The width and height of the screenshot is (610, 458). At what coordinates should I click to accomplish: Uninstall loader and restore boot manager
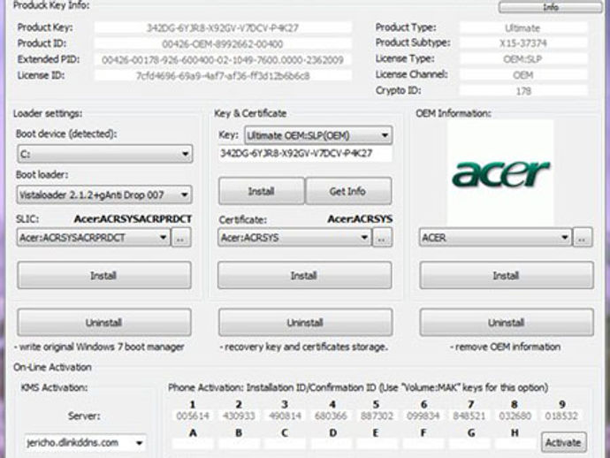point(103,323)
